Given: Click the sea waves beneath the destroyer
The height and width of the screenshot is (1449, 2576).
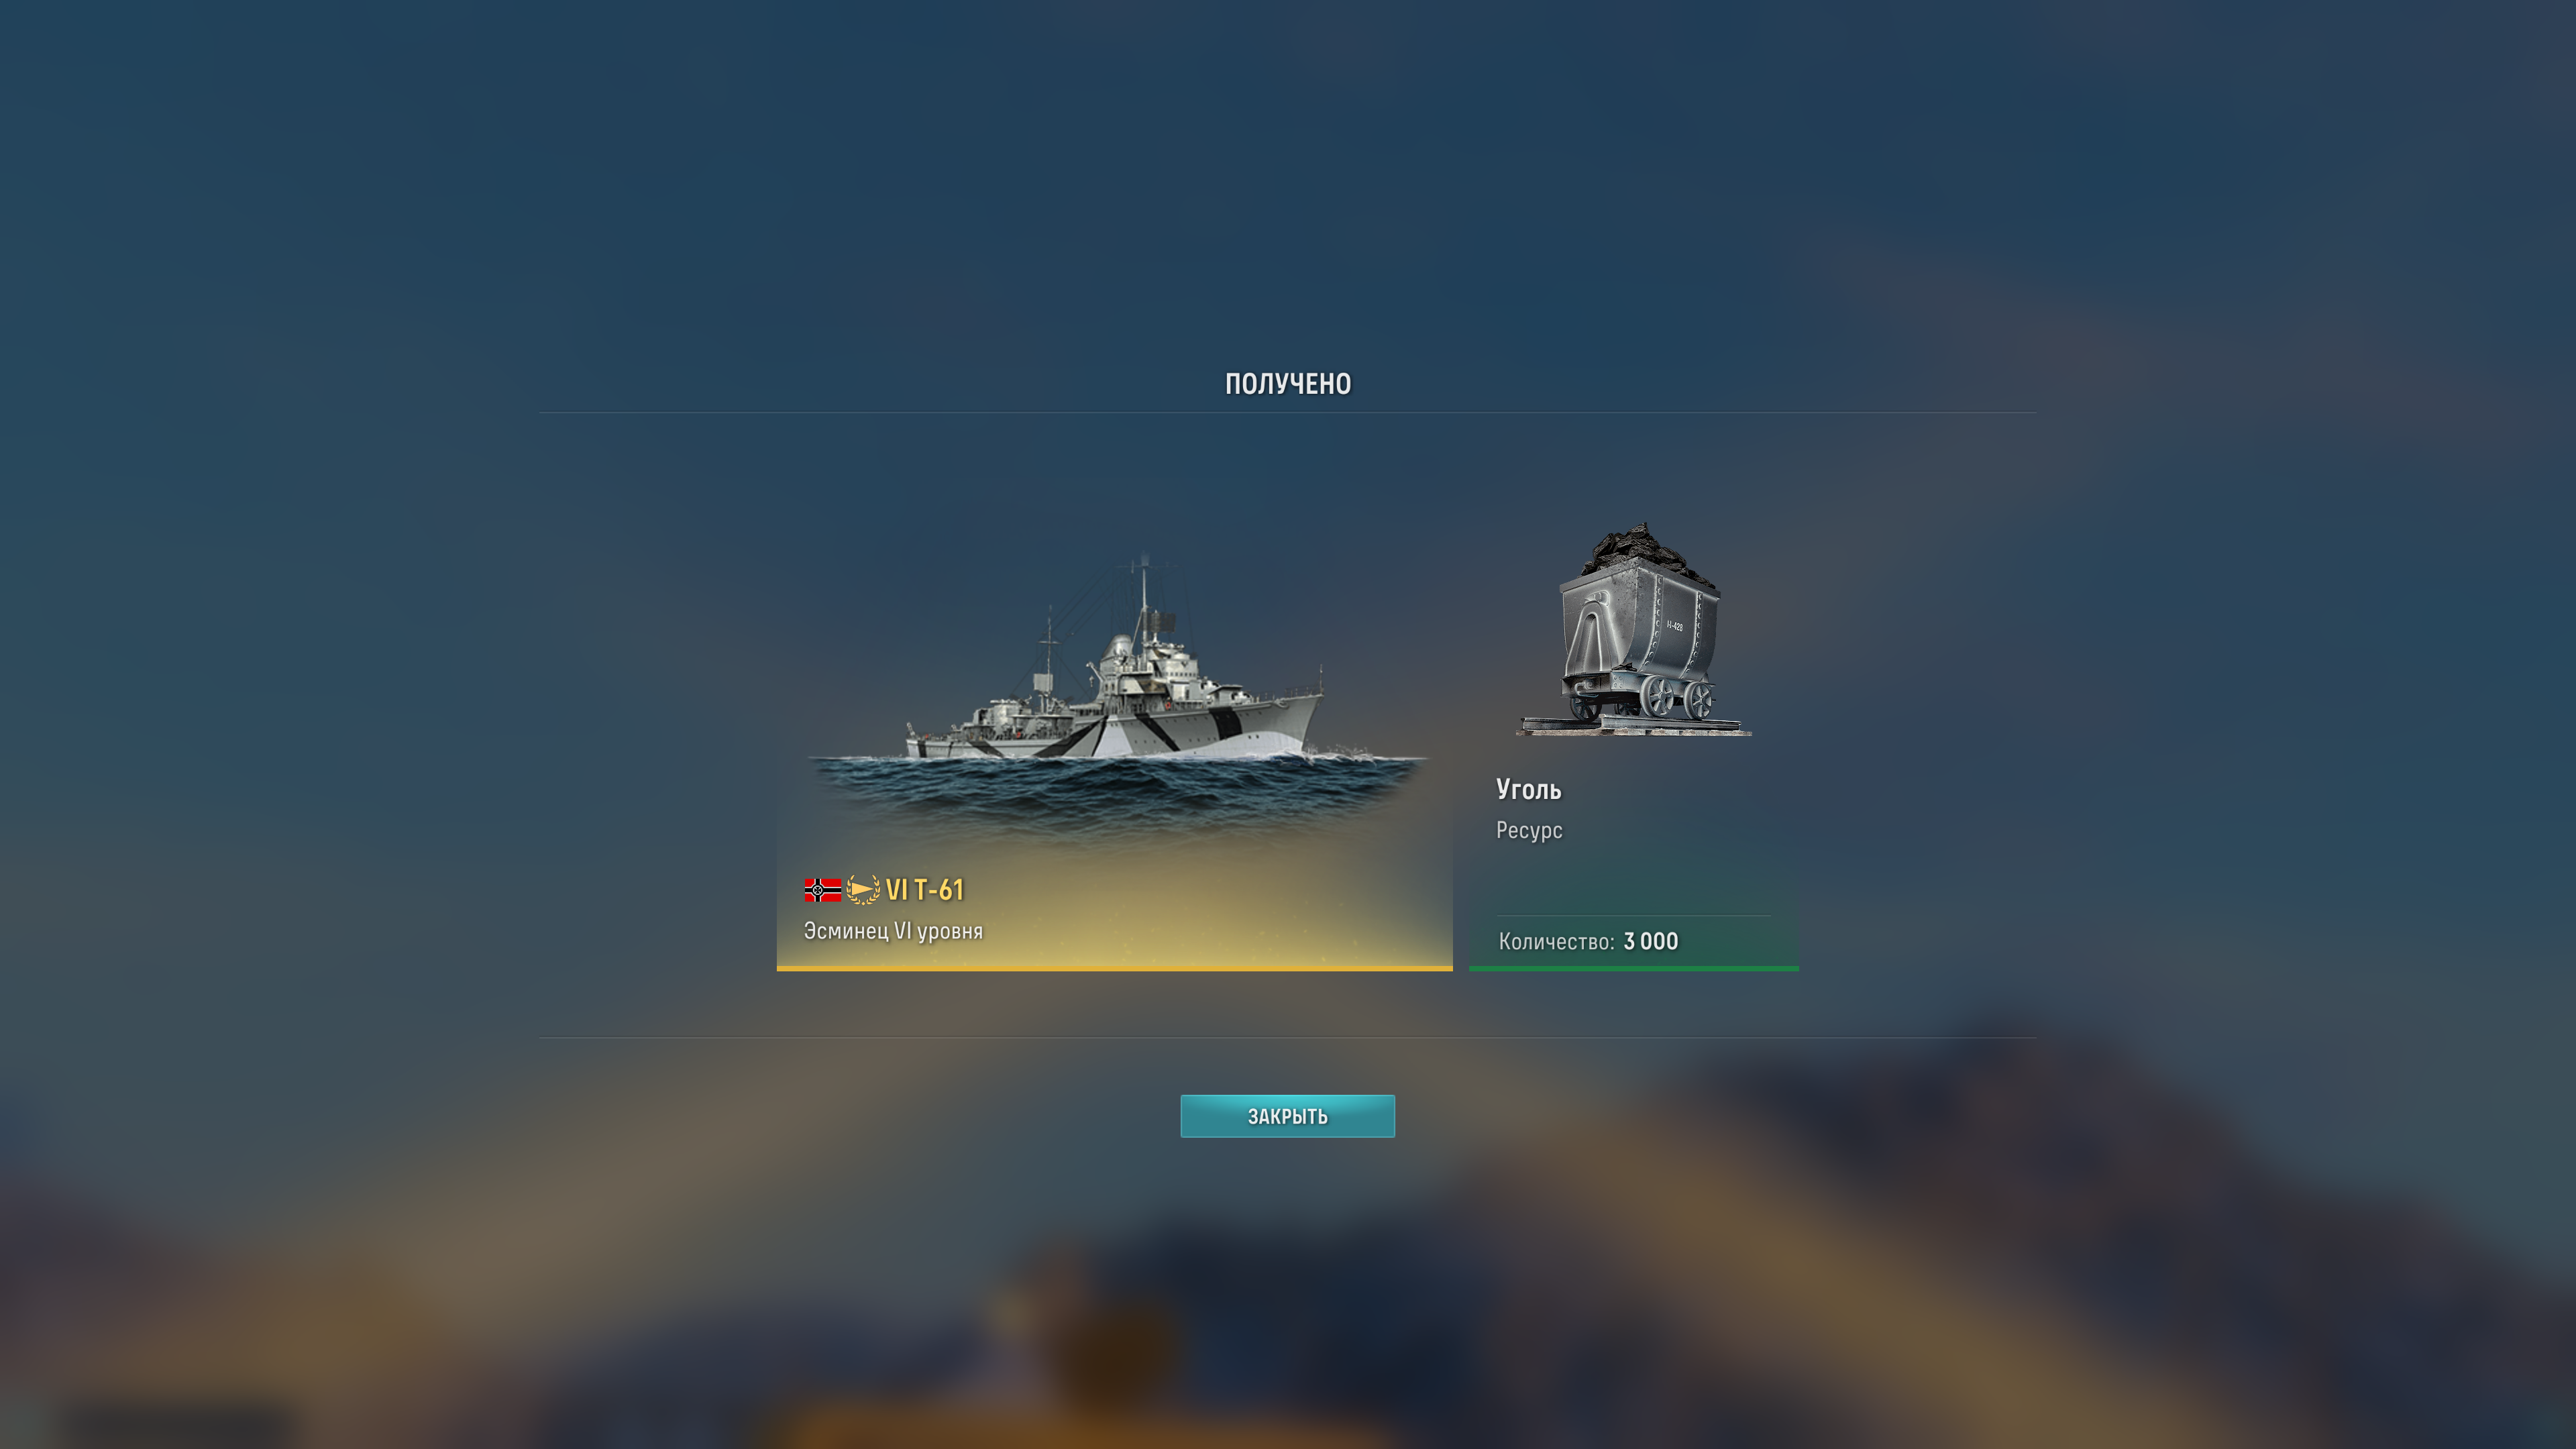Looking at the screenshot, I should 1115,790.
